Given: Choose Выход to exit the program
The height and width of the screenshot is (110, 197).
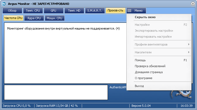Looking at the screenshot, I should 159,86.
